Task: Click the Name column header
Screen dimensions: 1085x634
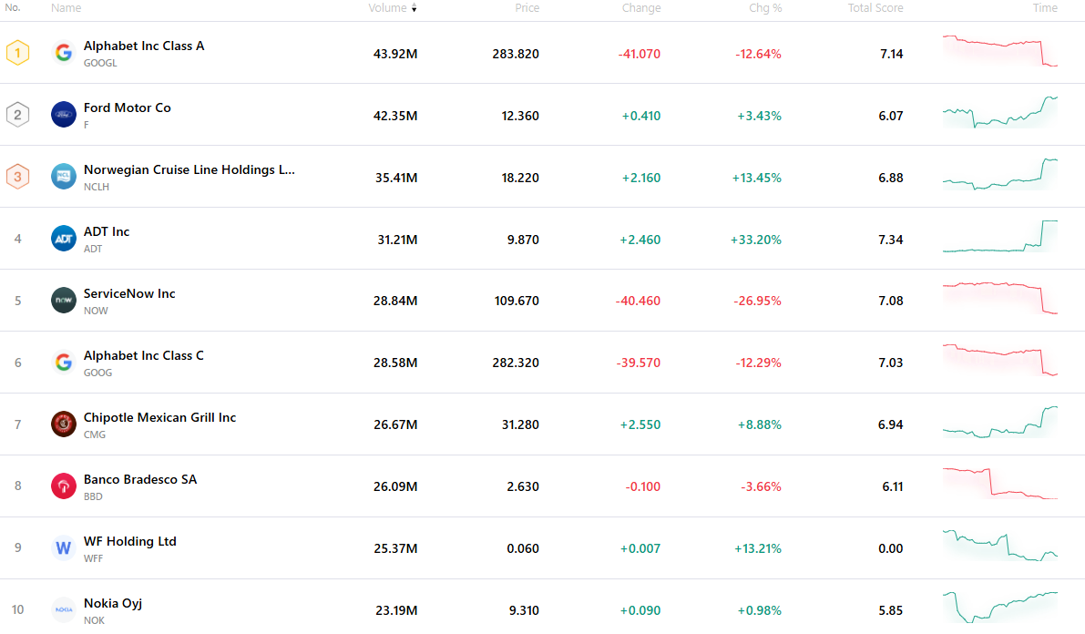Action: [66, 7]
